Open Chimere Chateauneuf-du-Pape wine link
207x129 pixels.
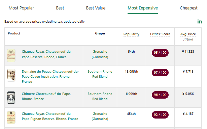(46, 96)
